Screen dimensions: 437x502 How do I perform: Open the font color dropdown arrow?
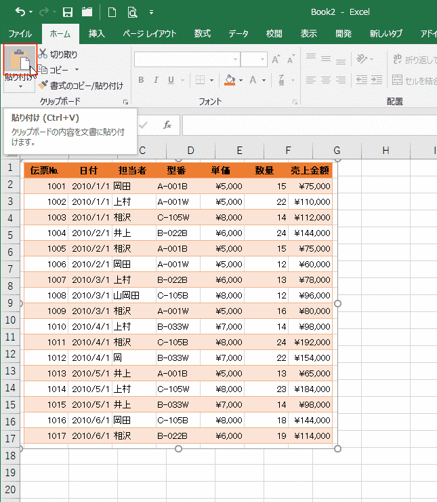tap(264, 80)
